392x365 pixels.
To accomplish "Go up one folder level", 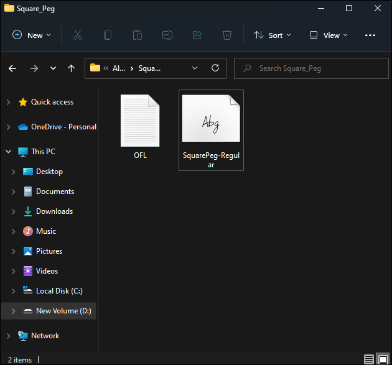I will point(71,68).
